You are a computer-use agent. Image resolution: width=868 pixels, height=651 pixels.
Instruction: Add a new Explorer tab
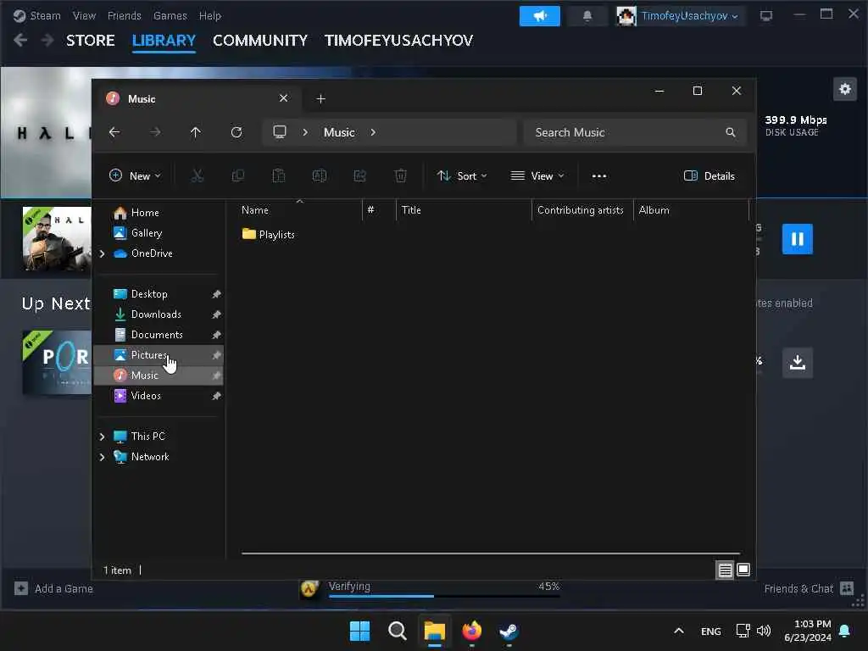click(x=320, y=99)
